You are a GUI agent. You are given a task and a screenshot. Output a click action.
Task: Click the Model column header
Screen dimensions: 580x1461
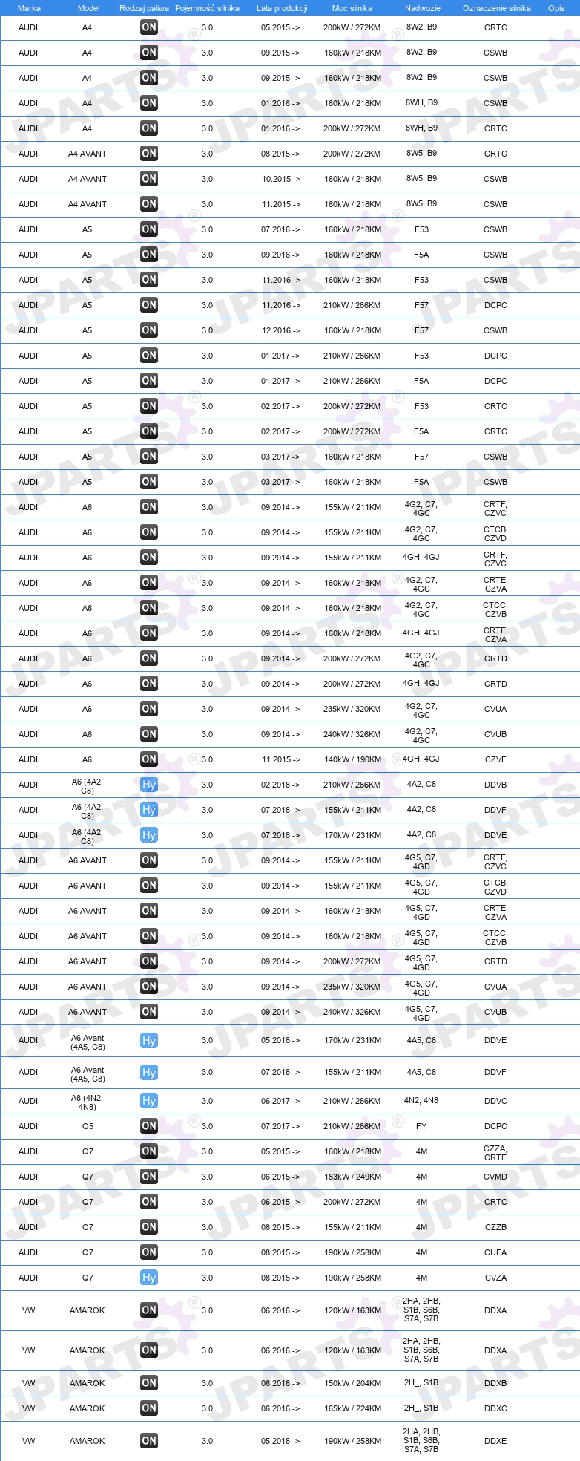click(x=89, y=8)
